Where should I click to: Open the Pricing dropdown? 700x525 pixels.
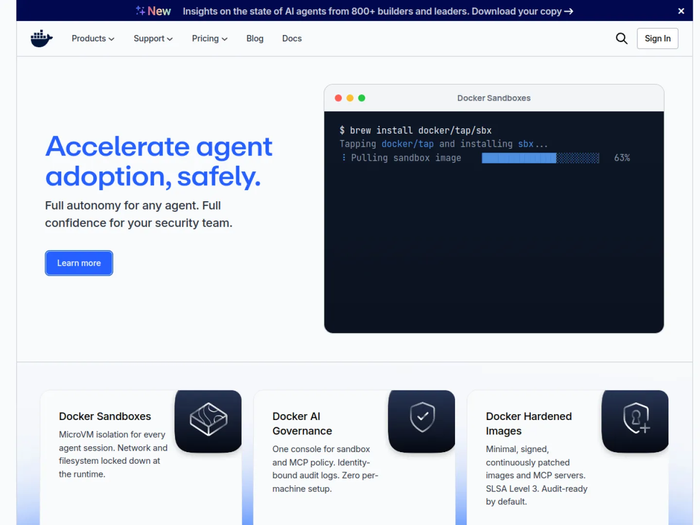click(210, 38)
